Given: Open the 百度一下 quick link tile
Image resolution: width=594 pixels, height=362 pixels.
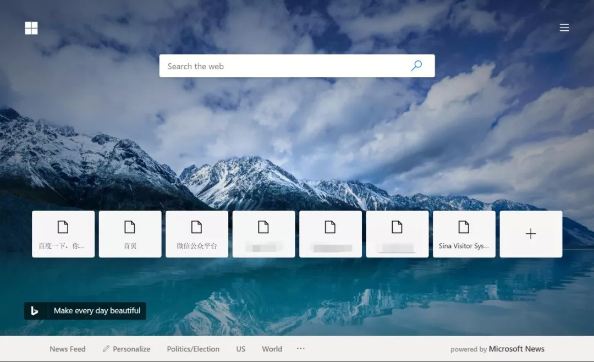Looking at the screenshot, I should [63, 234].
